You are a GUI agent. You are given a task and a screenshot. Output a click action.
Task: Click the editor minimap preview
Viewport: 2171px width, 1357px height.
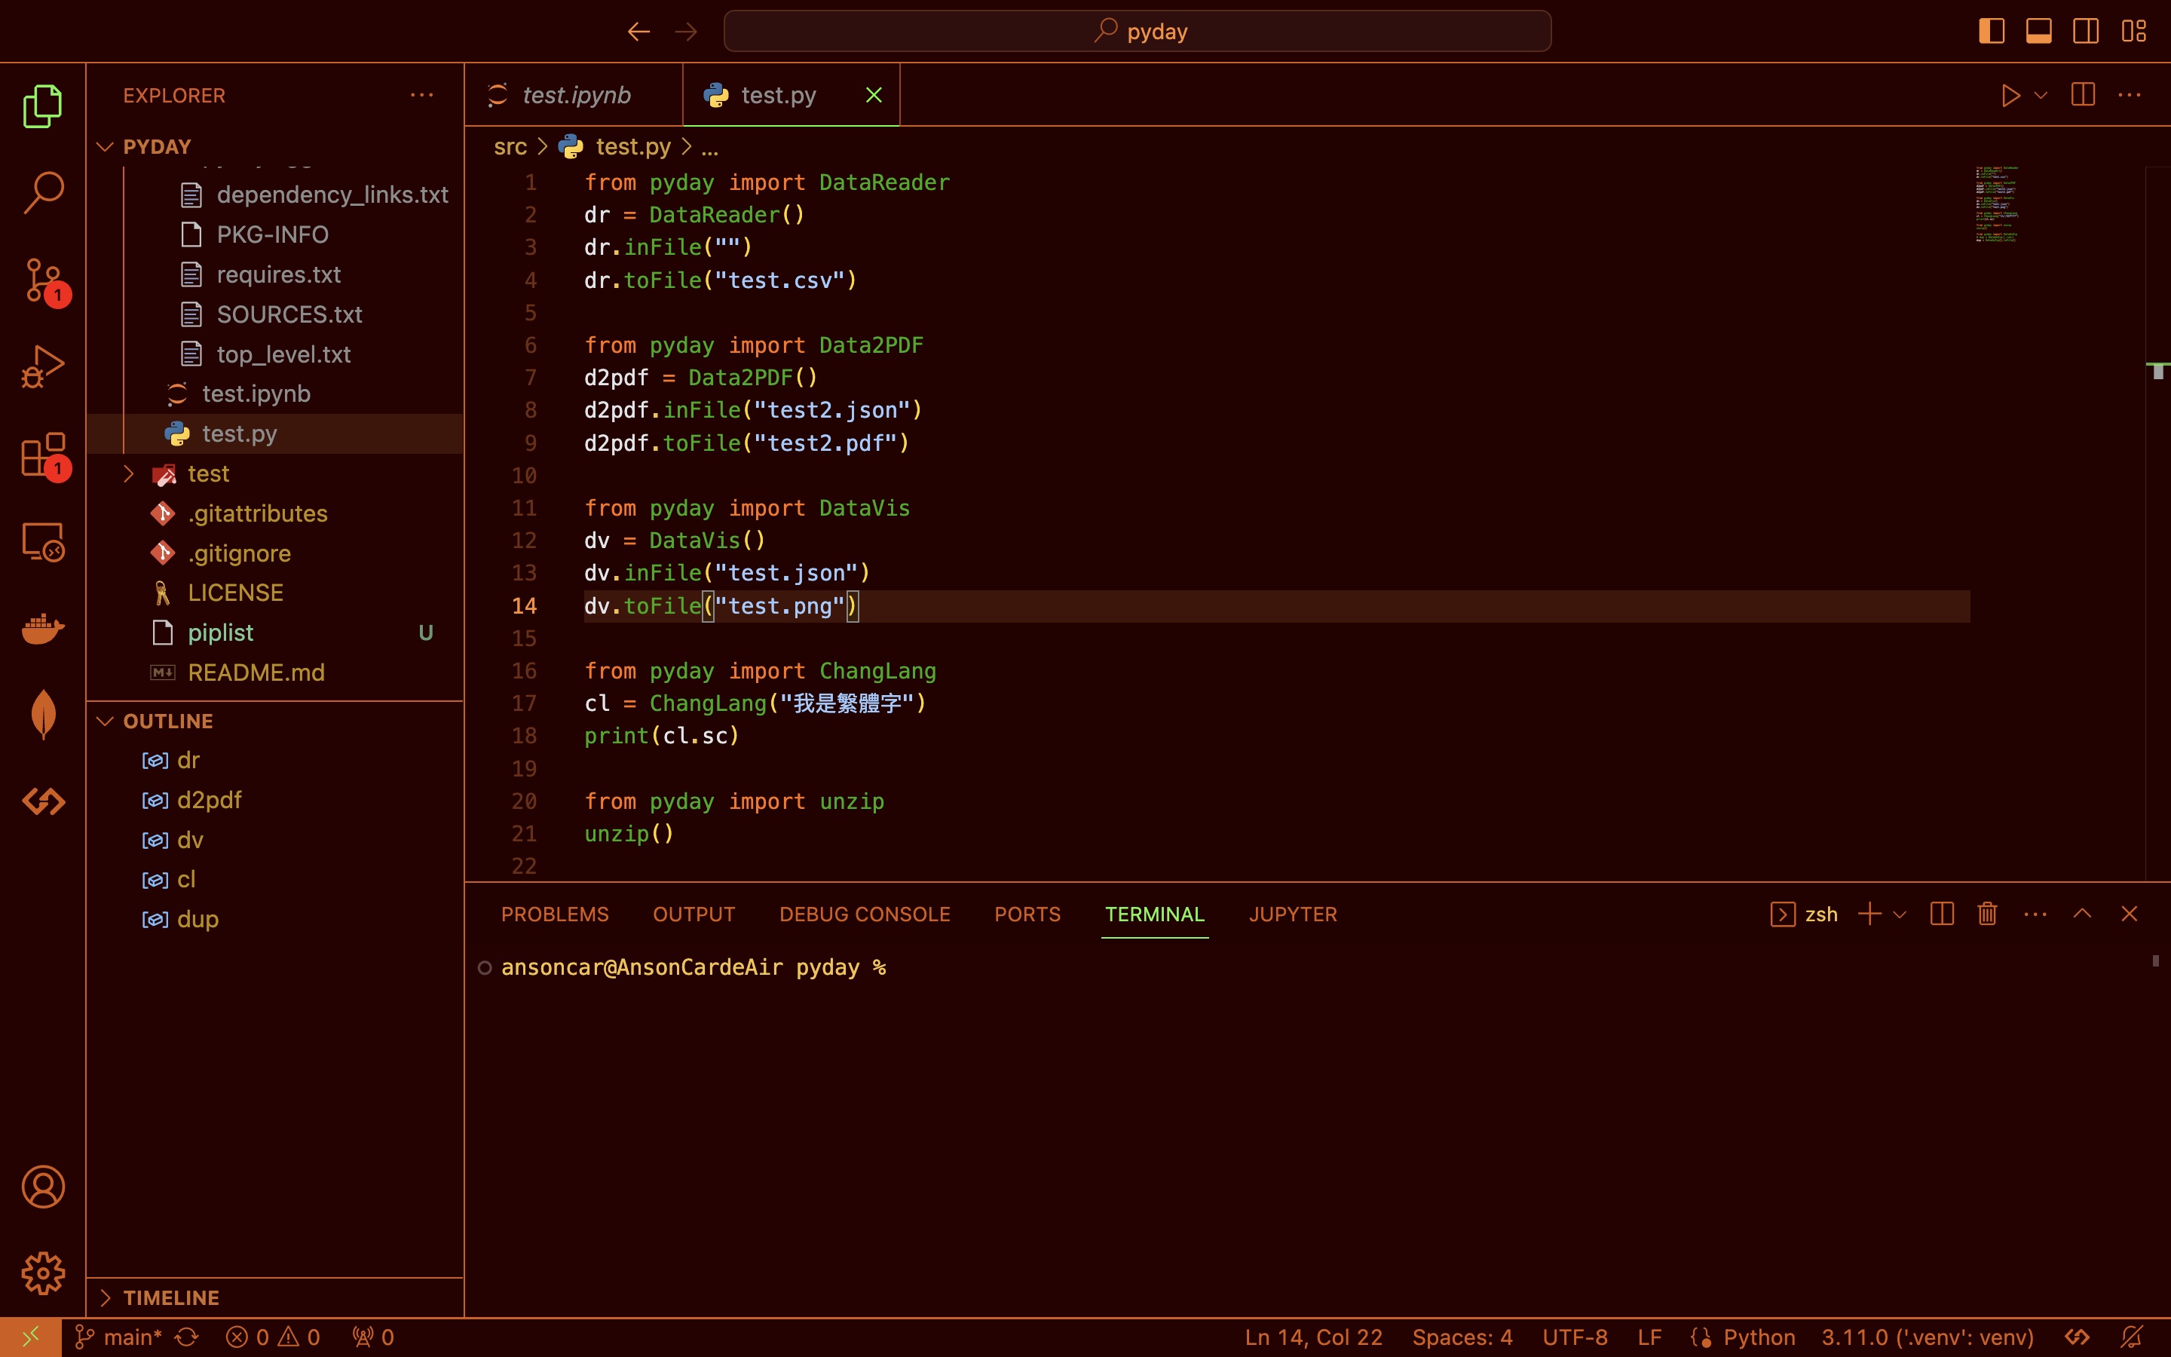[x=1997, y=204]
